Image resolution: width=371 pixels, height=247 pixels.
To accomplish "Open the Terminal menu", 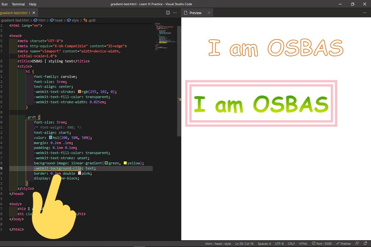I will click(x=18, y=4).
